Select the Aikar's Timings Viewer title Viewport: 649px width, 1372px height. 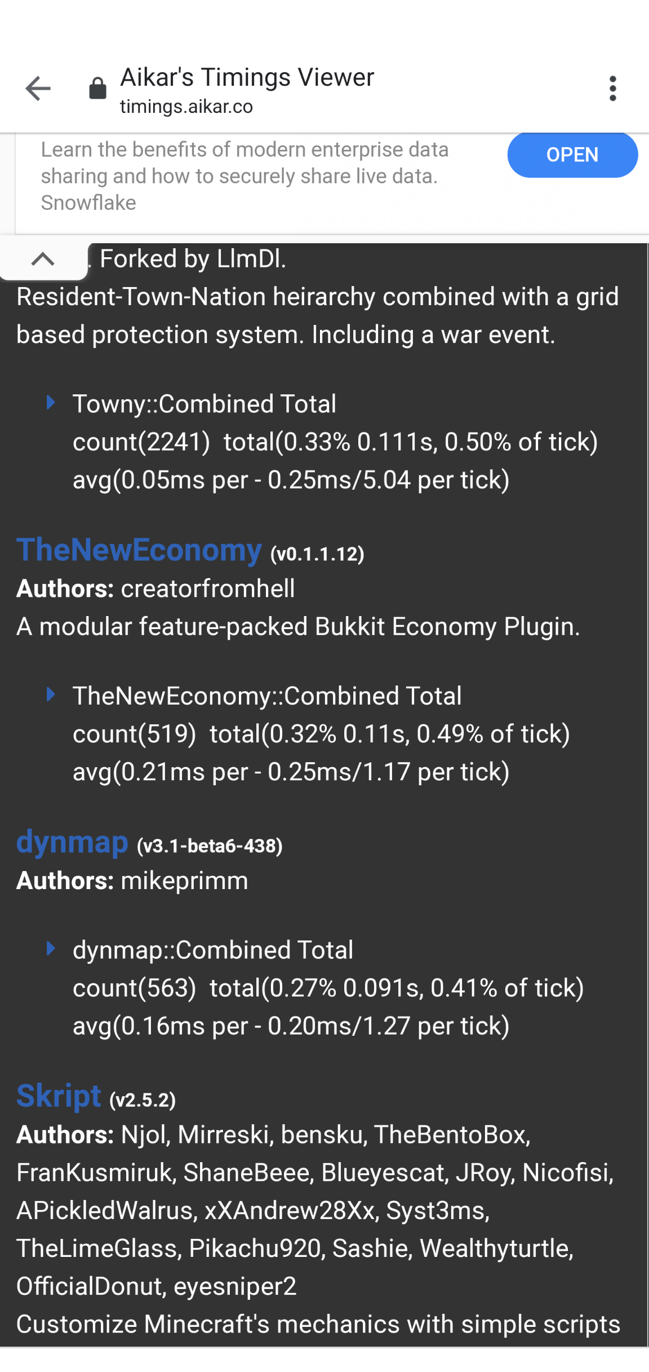click(246, 77)
